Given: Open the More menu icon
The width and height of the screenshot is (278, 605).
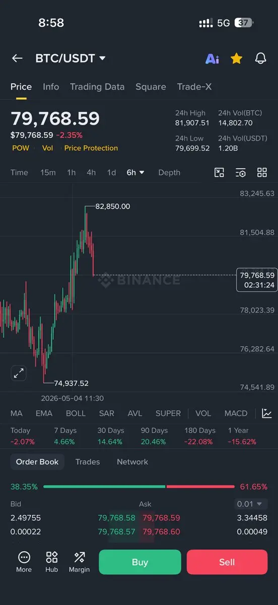Looking at the screenshot, I should [x=24, y=562].
